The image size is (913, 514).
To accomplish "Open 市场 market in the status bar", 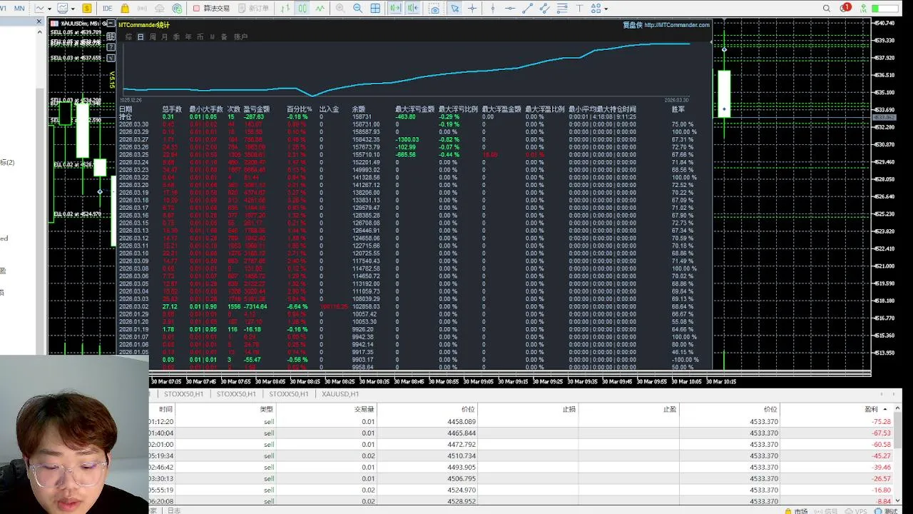I will pos(797,510).
